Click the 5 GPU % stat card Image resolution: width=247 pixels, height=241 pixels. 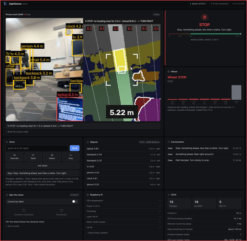coord(229,204)
